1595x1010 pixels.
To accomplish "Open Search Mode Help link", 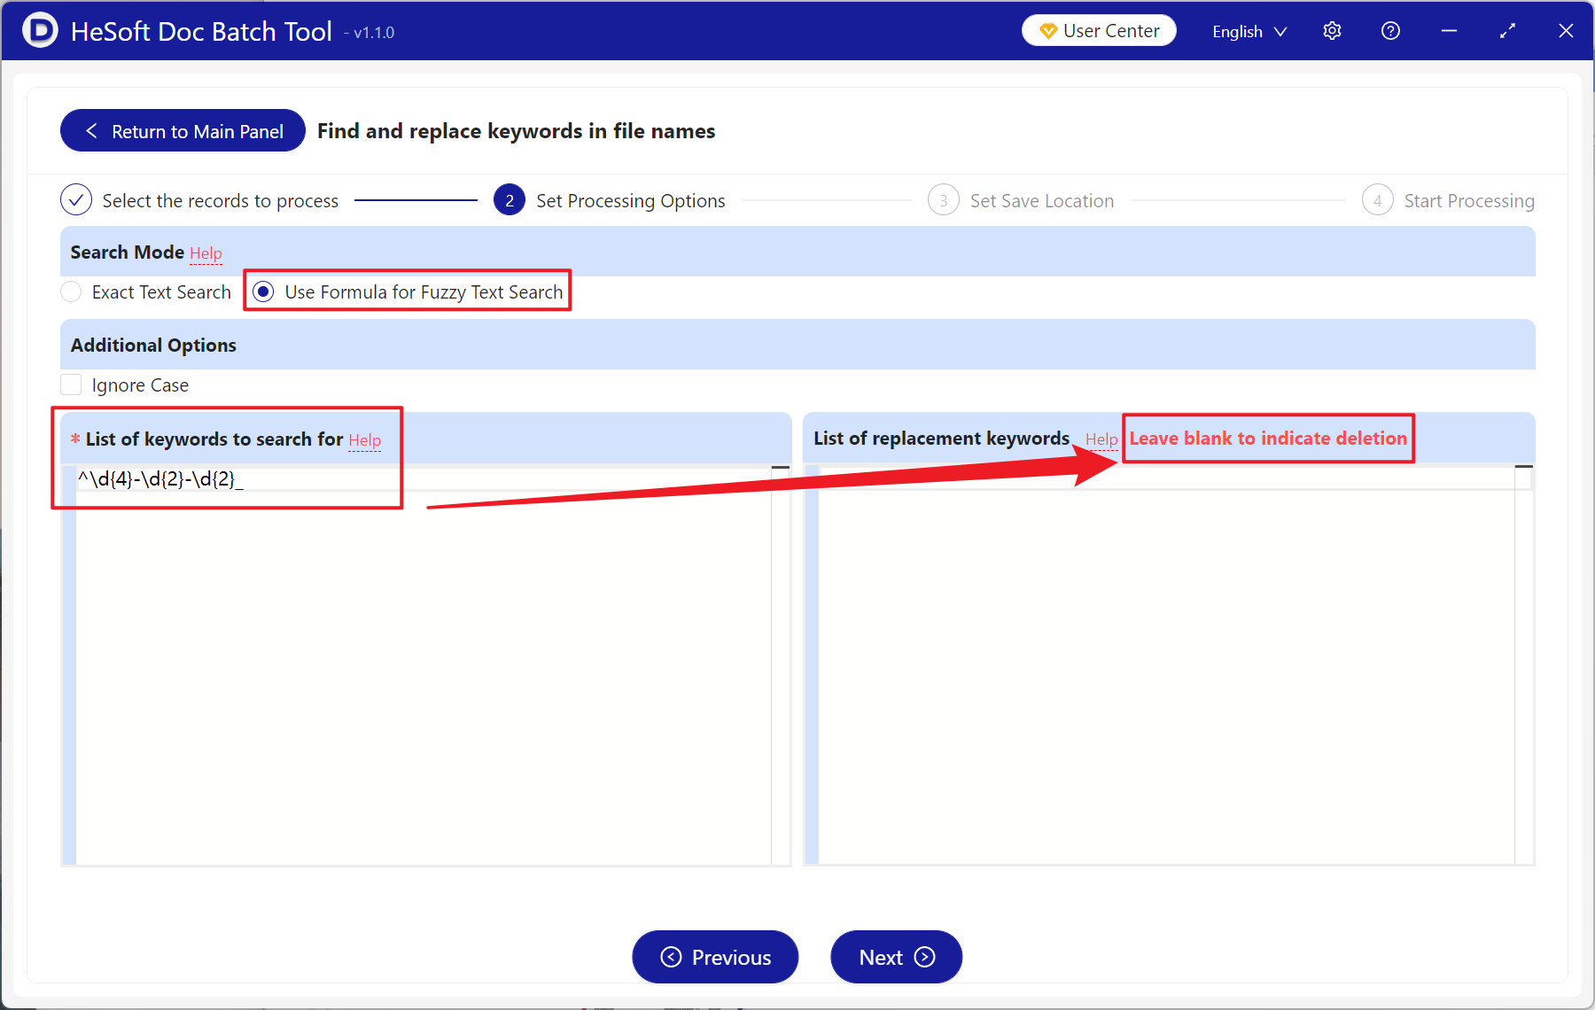I will click(206, 253).
